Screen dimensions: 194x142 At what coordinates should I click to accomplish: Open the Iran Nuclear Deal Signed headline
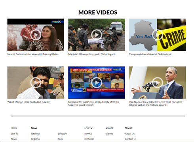pos(156,103)
